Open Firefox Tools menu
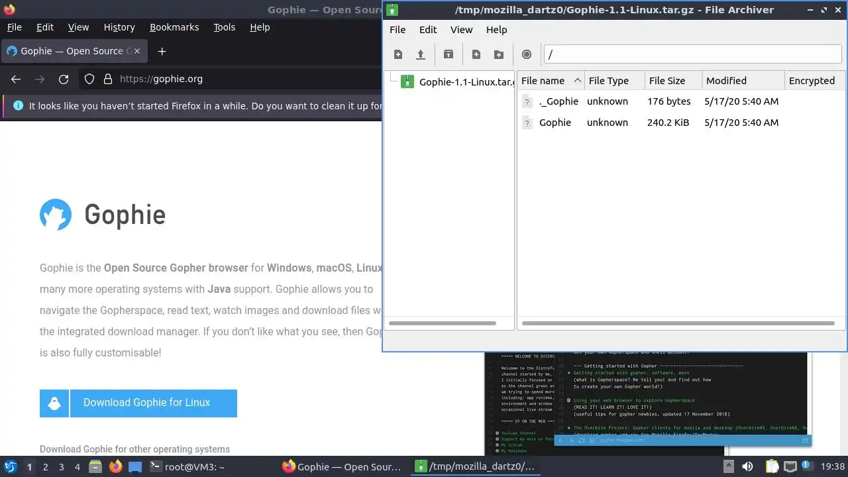The image size is (848, 477). click(x=224, y=27)
